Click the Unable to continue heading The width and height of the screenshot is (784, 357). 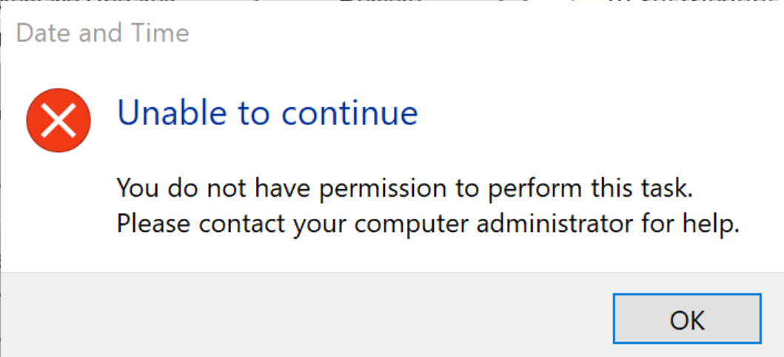pos(267,113)
